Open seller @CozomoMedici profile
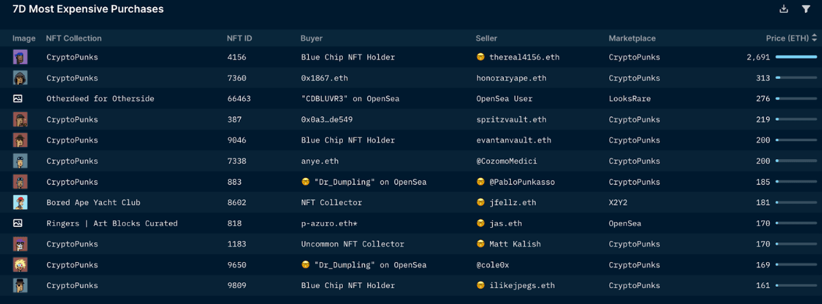822x304 pixels. pos(506,161)
